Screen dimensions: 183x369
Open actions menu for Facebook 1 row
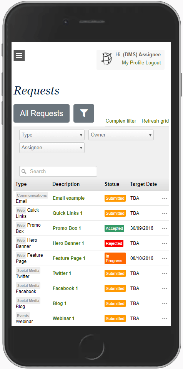(x=165, y=289)
